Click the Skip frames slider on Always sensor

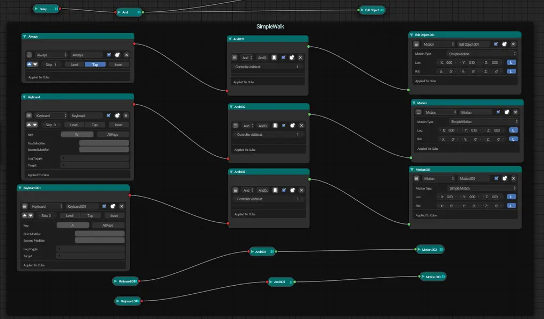point(52,64)
